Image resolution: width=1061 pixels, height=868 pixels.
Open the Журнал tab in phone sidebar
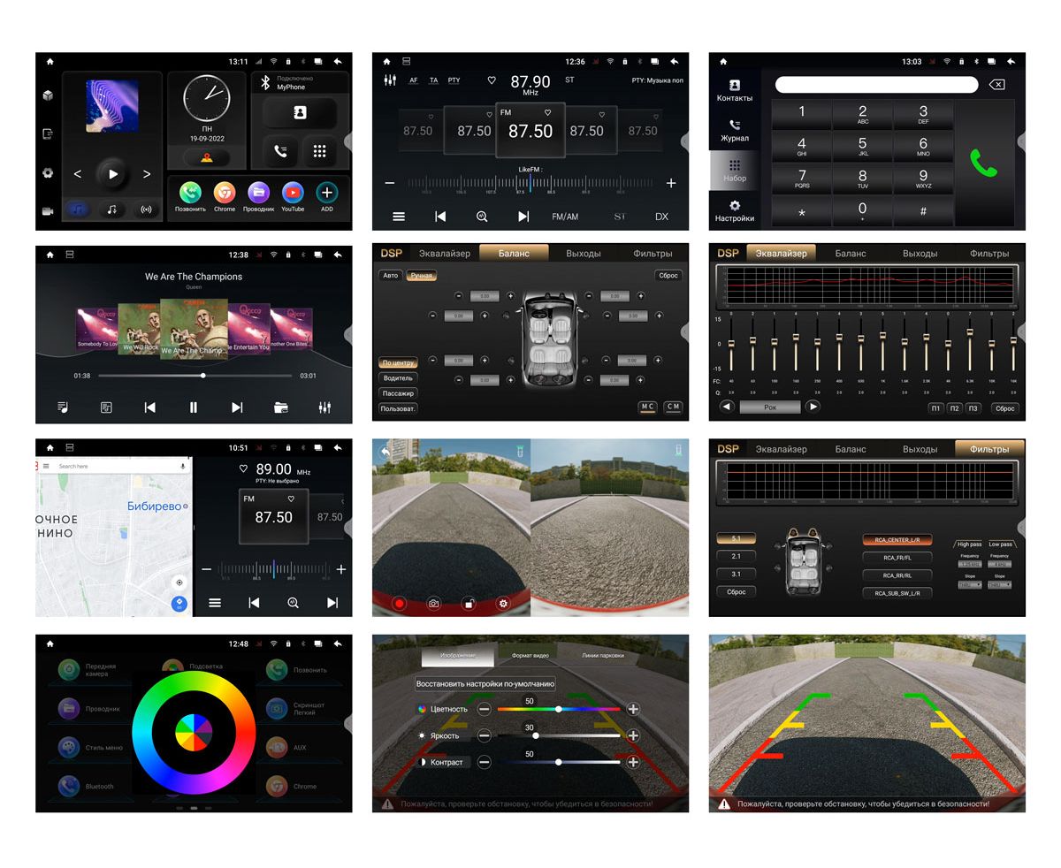pyautogui.click(x=734, y=130)
